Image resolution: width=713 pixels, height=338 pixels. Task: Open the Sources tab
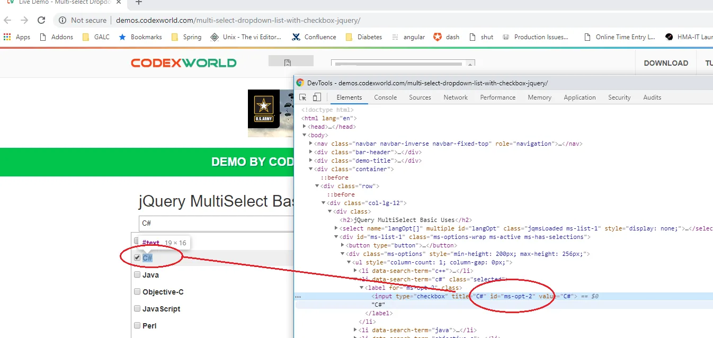point(420,97)
